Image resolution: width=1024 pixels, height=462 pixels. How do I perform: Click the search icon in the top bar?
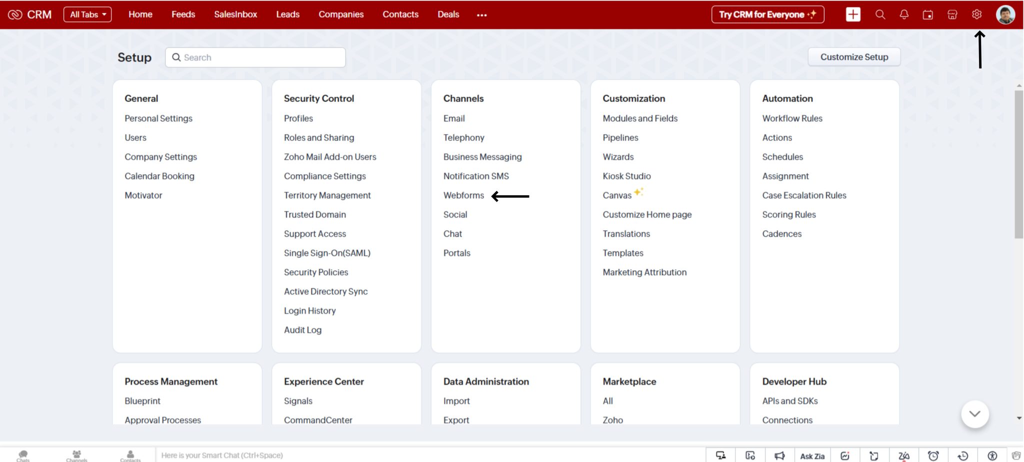click(x=880, y=14)
